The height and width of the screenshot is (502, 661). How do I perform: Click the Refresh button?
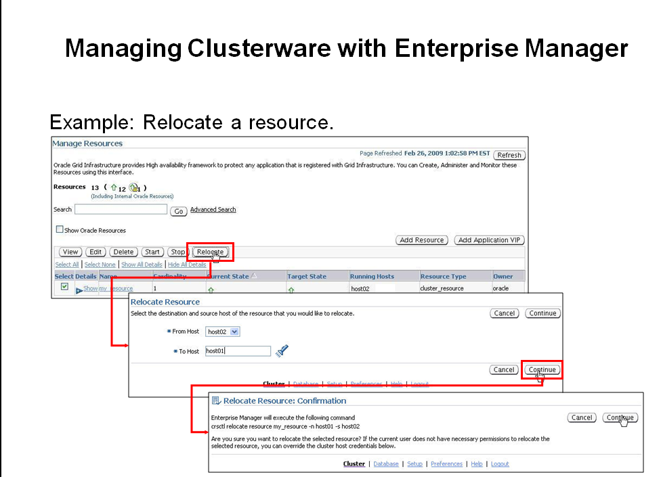(x=509, y=155)
